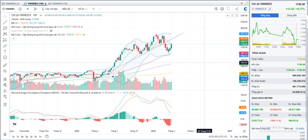Set the 1p time range

pos(31,137)
